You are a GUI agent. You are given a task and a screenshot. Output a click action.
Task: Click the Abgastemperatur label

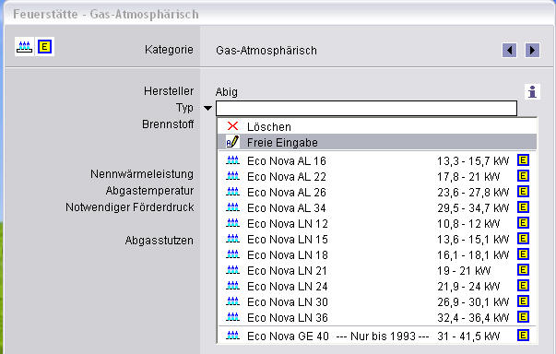[x=149, y=191]
